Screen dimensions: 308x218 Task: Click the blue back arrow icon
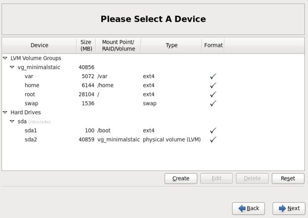click(x=242, y=208)
